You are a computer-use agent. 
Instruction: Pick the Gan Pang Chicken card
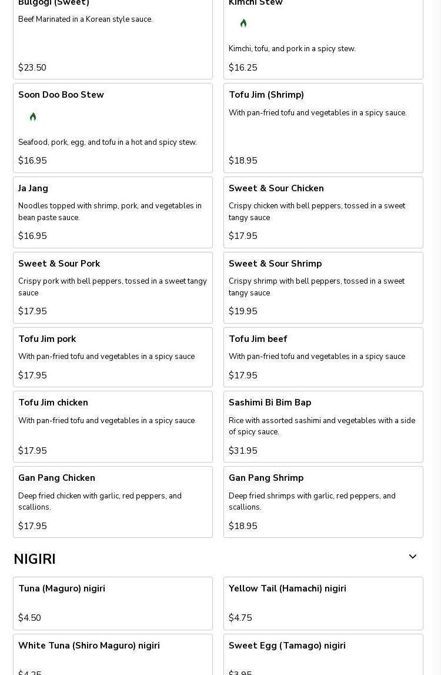113,501
